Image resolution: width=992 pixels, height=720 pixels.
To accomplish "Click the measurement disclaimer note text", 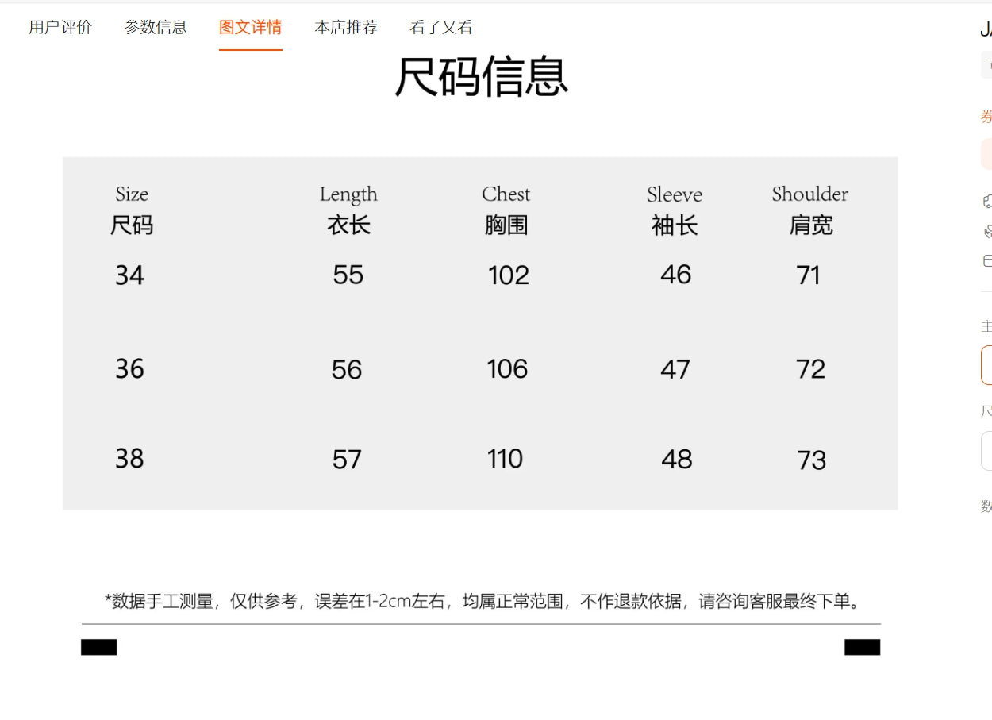I will tap(483, 601).
